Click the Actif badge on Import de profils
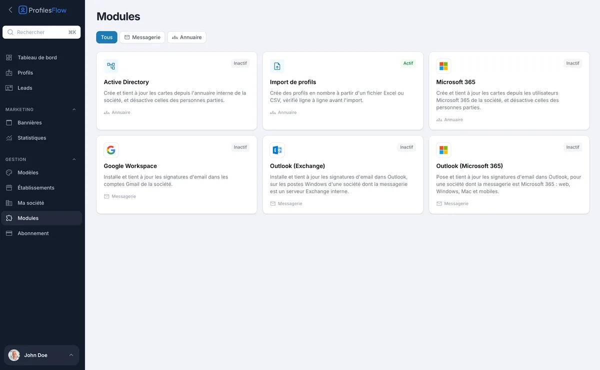This screenshot has height=370, width=600. point(408,63)
